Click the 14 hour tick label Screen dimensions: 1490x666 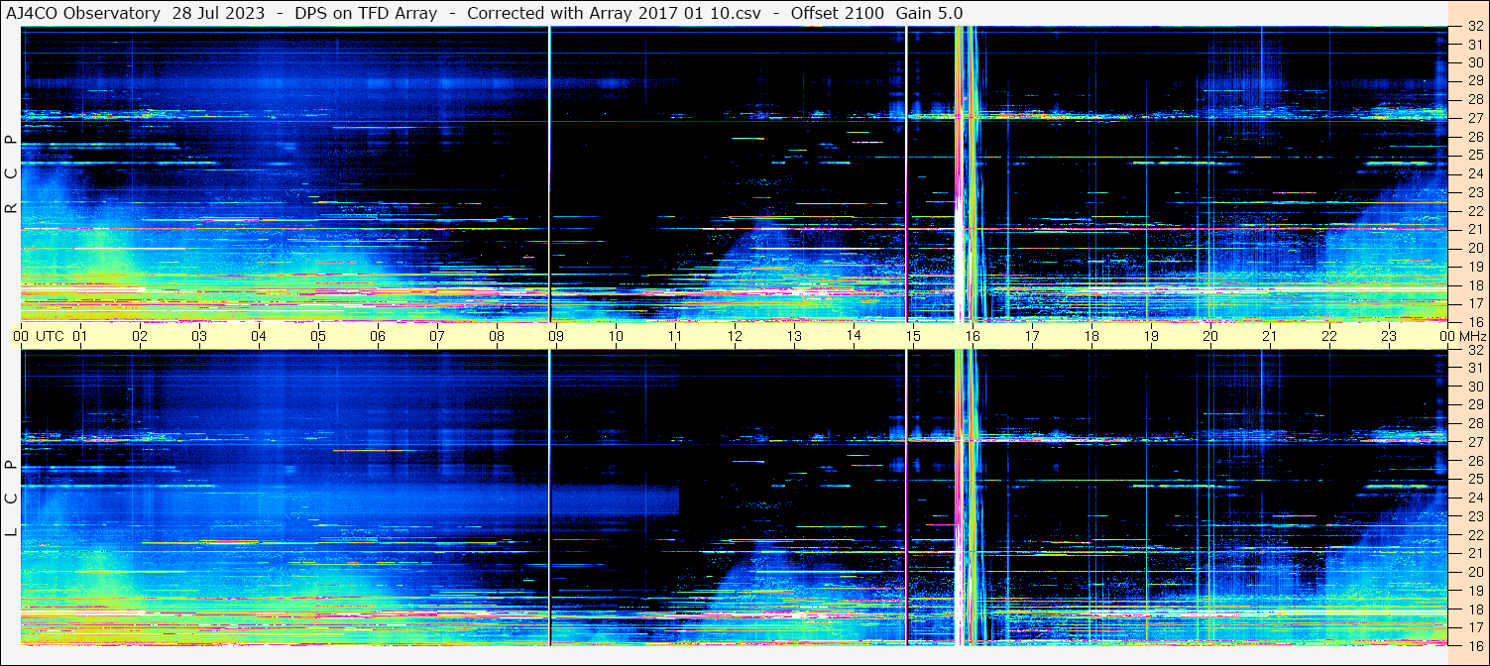854,335
